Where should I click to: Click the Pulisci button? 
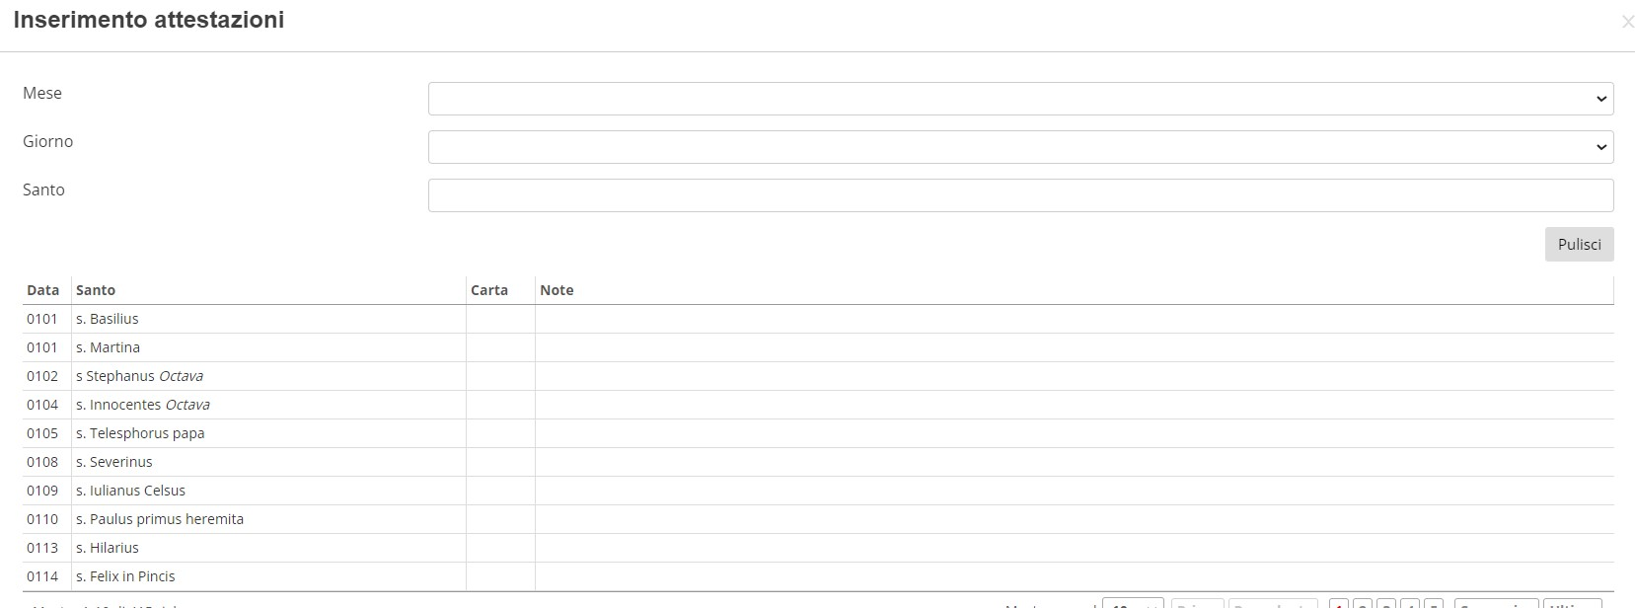[x=1579, y=245]
